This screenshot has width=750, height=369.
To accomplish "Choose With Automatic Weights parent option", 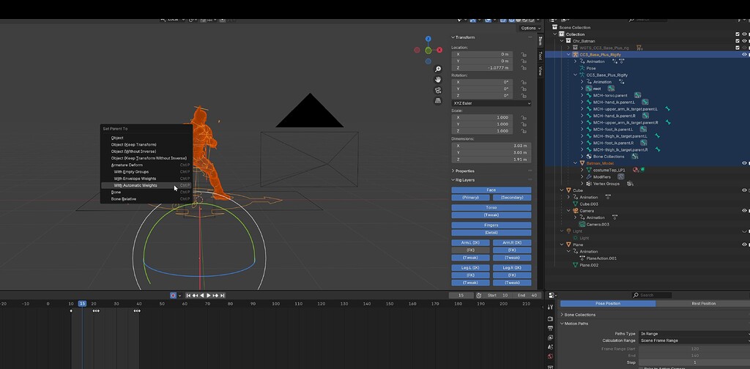I will 146,185.
